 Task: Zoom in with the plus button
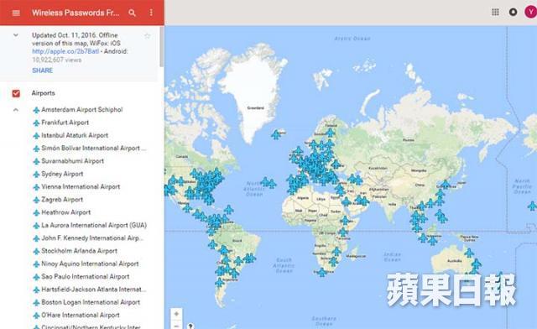click(176, 314)
